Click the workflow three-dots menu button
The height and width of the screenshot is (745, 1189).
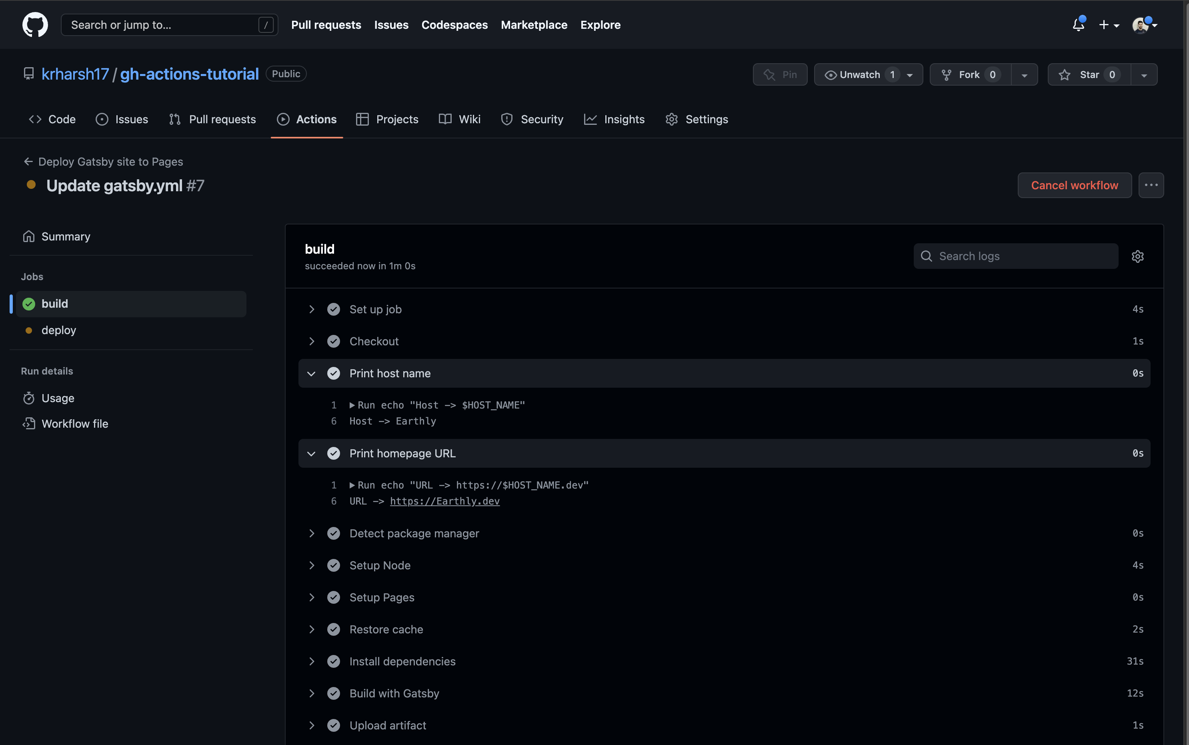pyautogui.click(x=1151, y=185)
